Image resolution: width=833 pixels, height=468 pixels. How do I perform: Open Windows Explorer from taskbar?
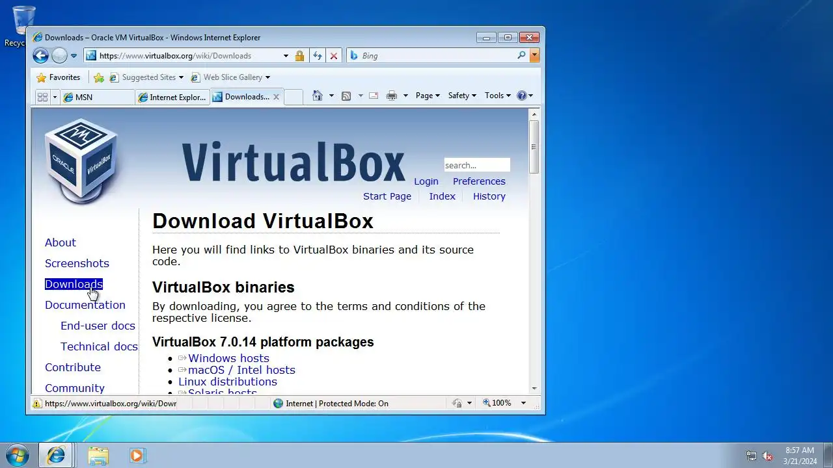click(x=98, y=456)
